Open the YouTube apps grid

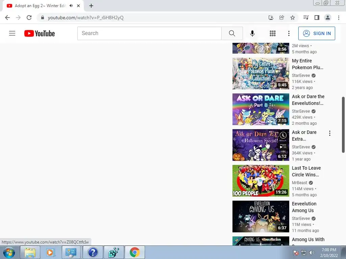273,33
